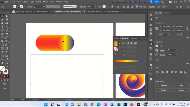Screen dimensions: 190x107
Task: Click the Join quick action
Action: (181, 85)
